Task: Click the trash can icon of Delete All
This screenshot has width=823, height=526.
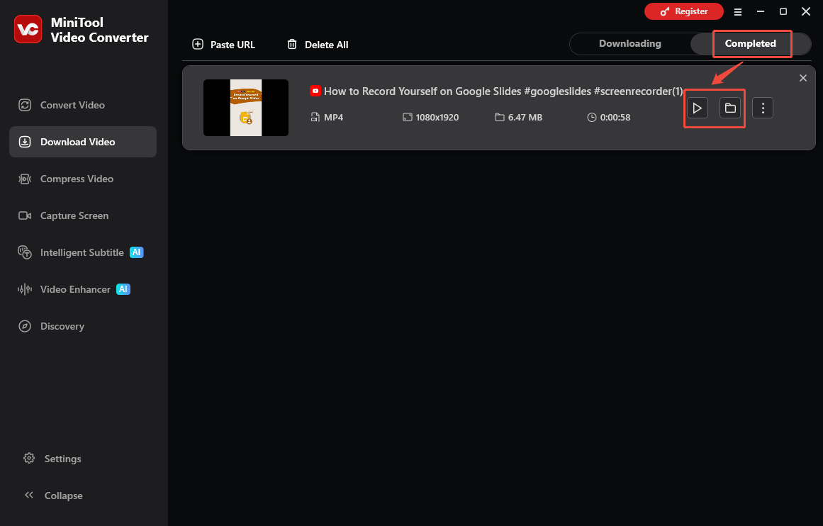Action: 292,44
